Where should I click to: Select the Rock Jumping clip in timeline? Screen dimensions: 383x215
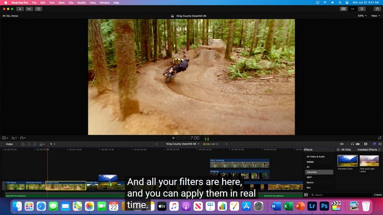point(240,165)
